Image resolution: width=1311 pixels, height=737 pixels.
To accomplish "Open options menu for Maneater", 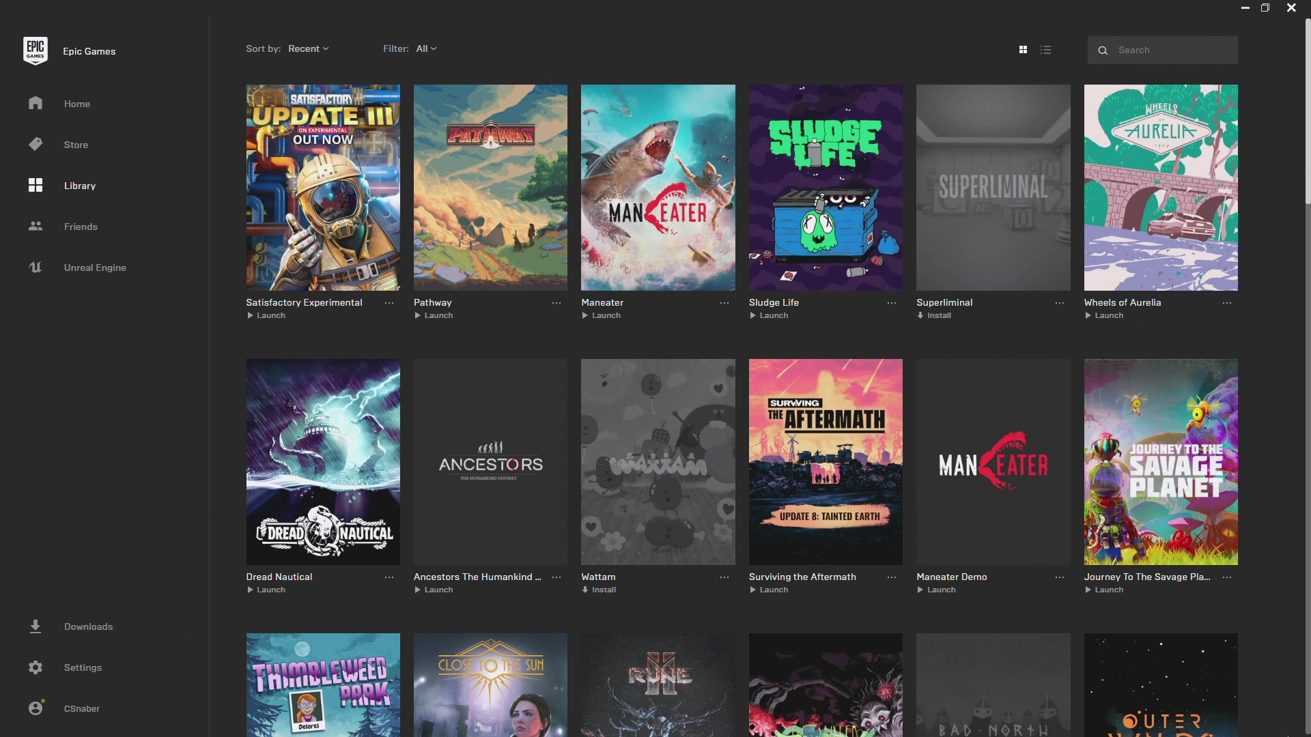I will (x=724, y=302).
